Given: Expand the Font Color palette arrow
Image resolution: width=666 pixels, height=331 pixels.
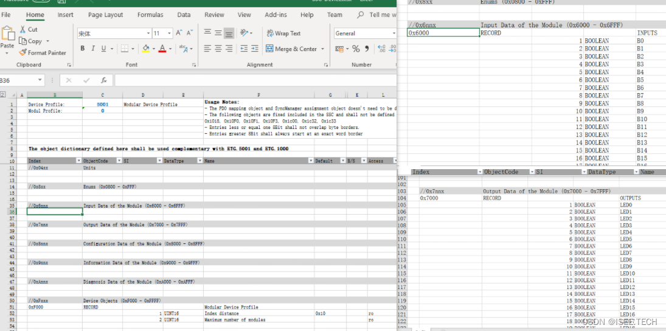Looking at the screenshot, I should 170,49.
